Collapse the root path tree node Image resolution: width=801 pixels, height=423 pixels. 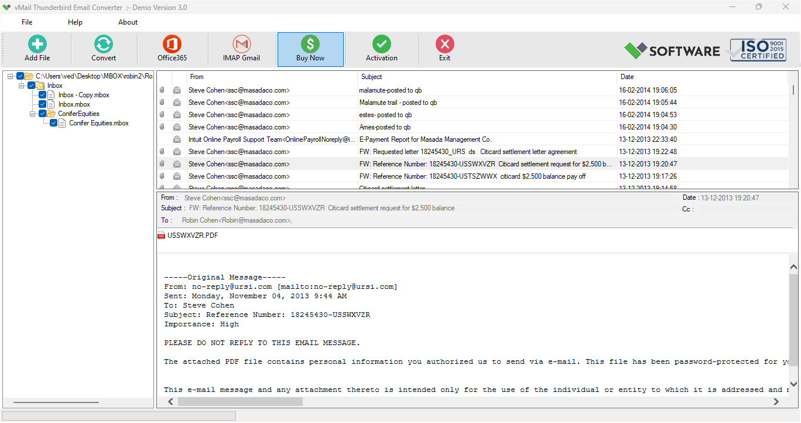click(x=11, y=76)
